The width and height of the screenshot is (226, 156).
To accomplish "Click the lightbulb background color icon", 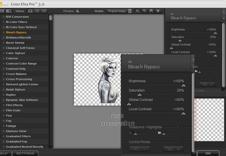I will pyautogui.click(x=158, y=11).
